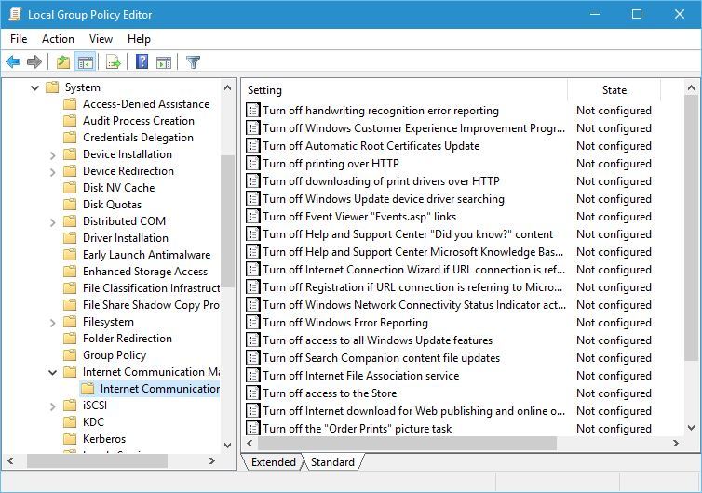Select 'Turn off access to all Windows Update features'
Screen dimensions: 702x493
pyautogui.click(x=377, y=340)
